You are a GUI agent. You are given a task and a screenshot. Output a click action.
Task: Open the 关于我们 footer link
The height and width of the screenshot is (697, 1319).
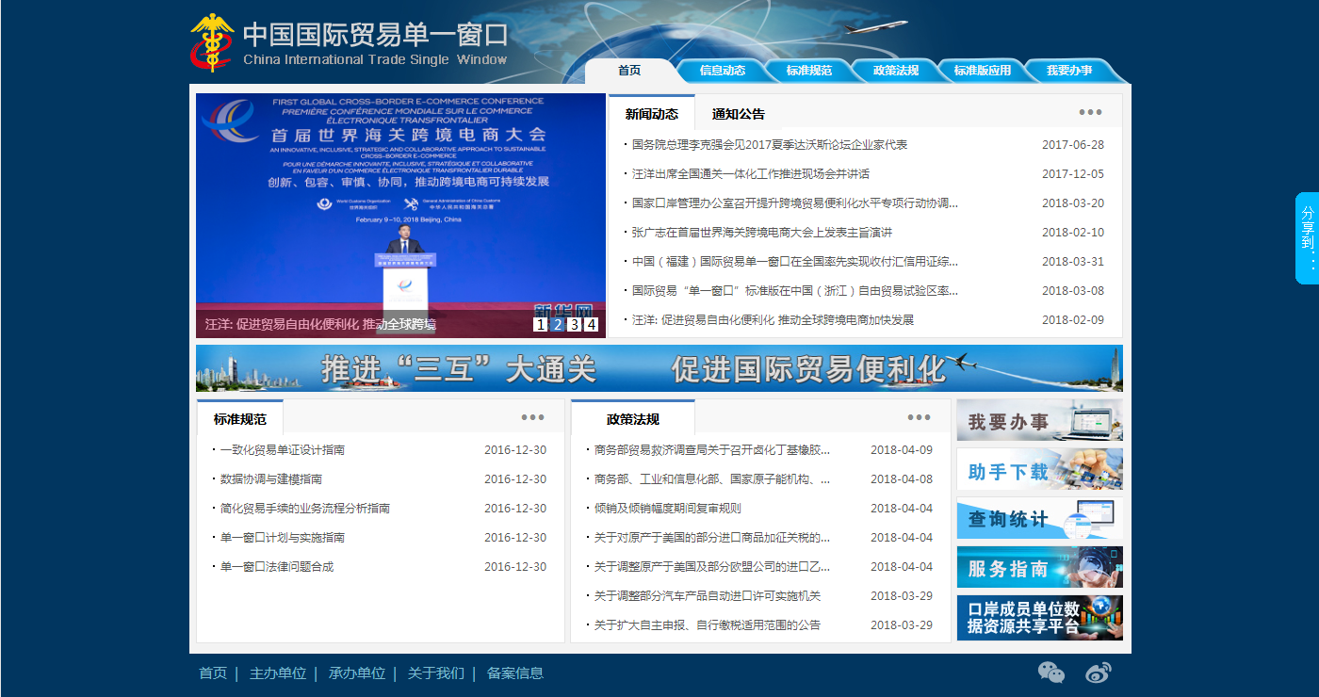click(433, 673)
